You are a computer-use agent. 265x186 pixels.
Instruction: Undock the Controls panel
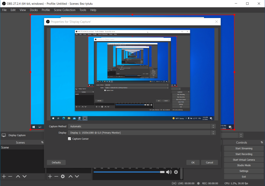pyautogui.click(x=262, y=142)
